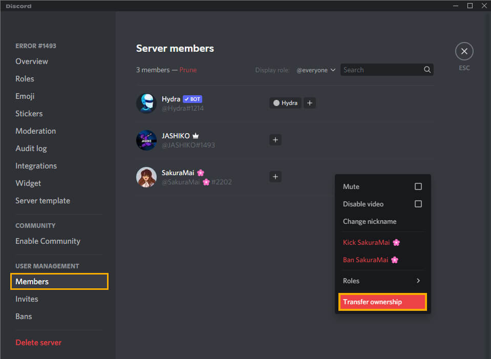Click the owner crown icon next to JASHIKO
491x359 pixels.
tap(196, 136)
